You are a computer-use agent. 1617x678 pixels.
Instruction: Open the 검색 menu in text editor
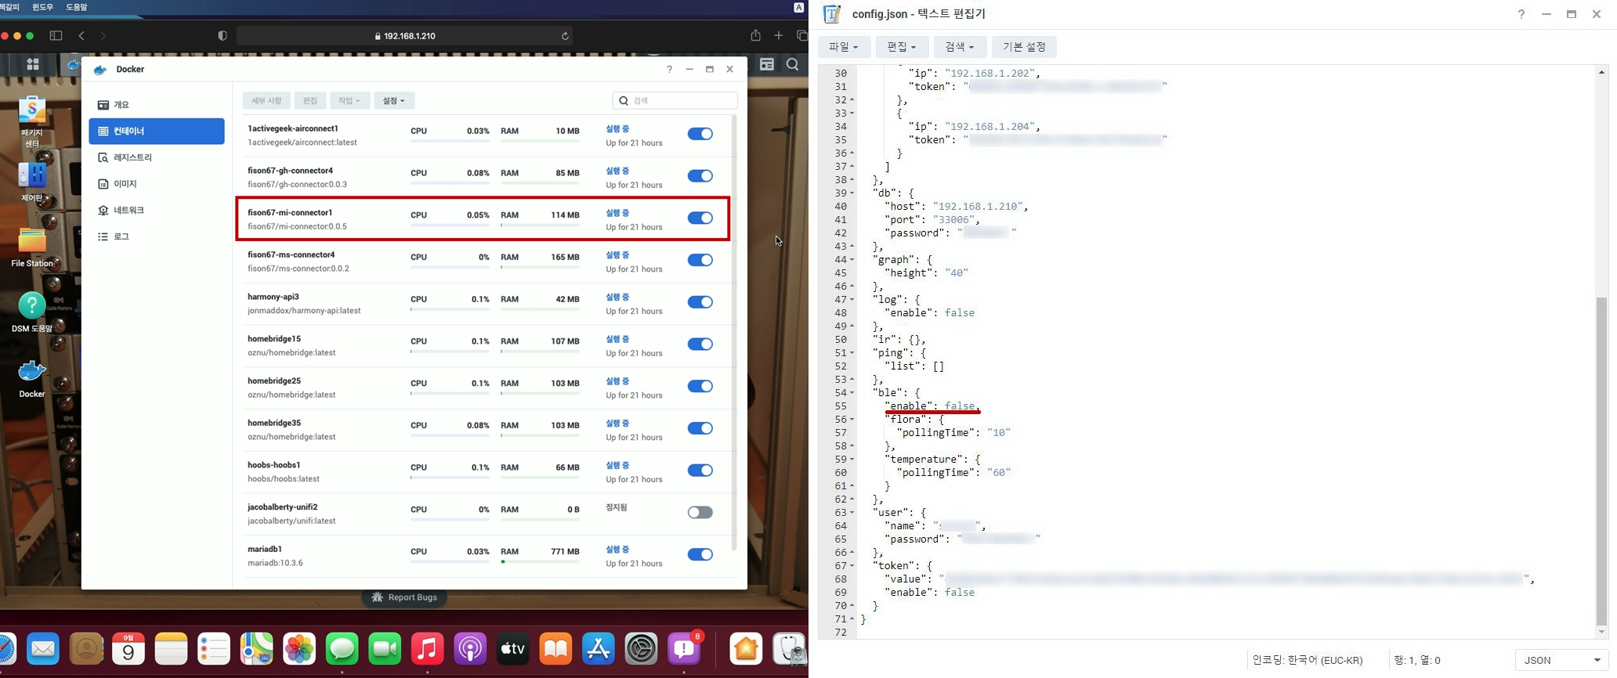960,47
